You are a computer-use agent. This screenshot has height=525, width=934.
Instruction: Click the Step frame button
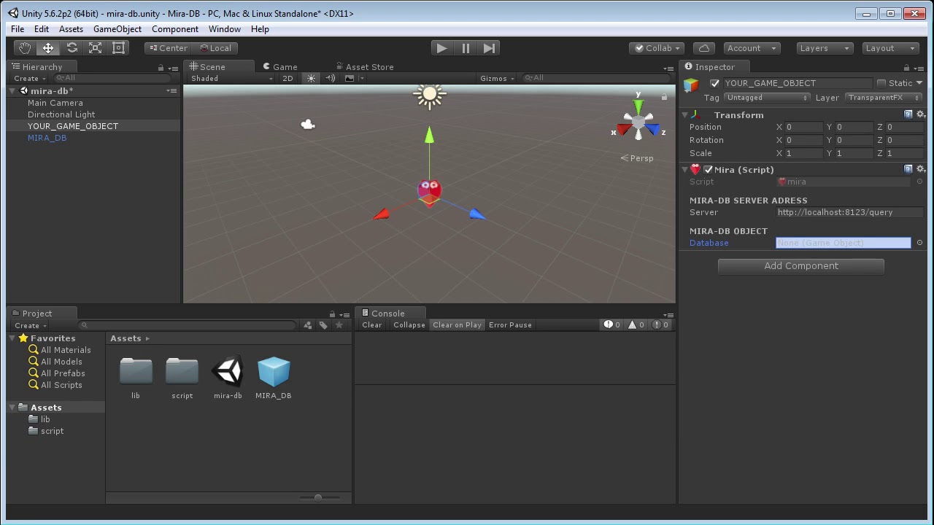[x=489, y=48]
